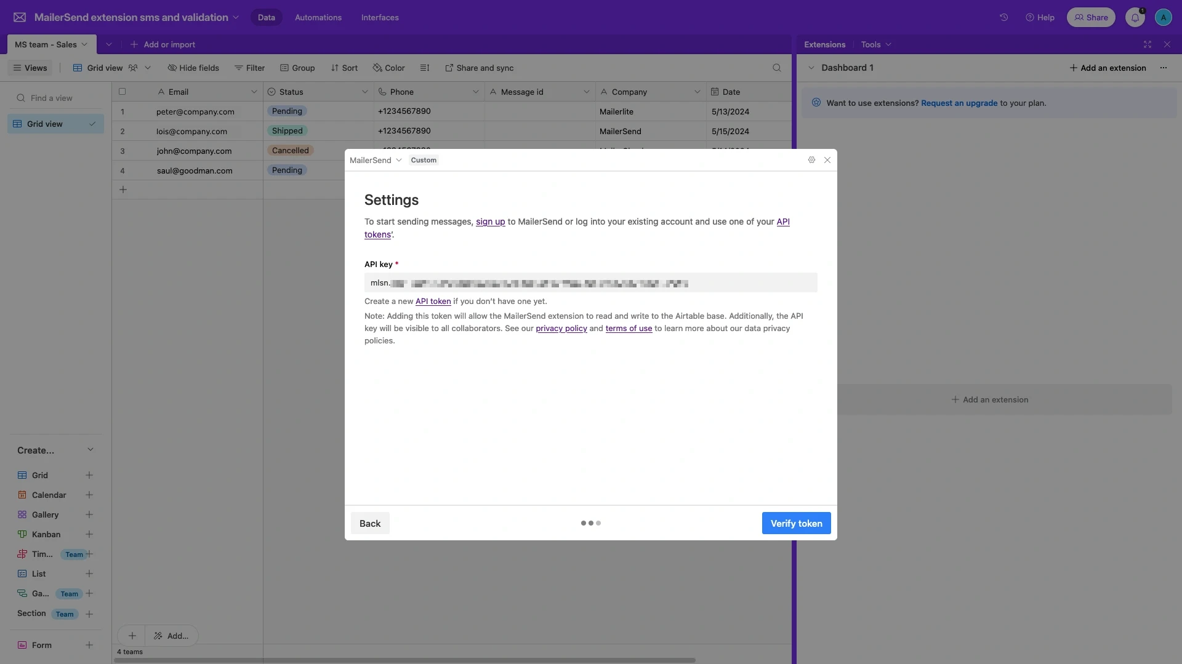Click into the API key input field
The image size is (1182, 664).
pos(590,283)
